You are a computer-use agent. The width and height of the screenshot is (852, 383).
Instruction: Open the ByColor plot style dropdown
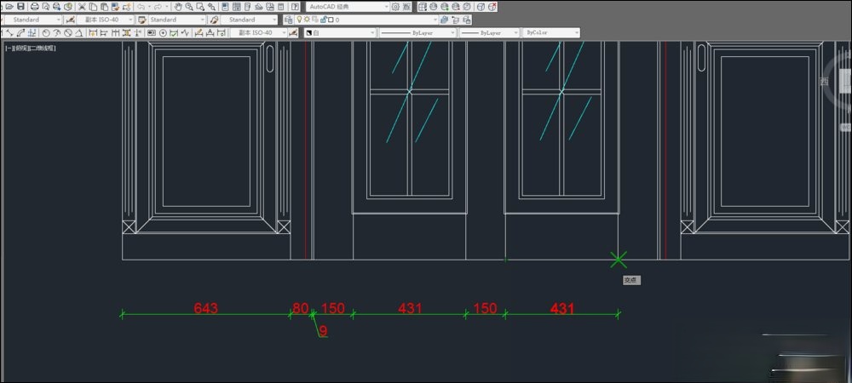[x=551, y=32]
